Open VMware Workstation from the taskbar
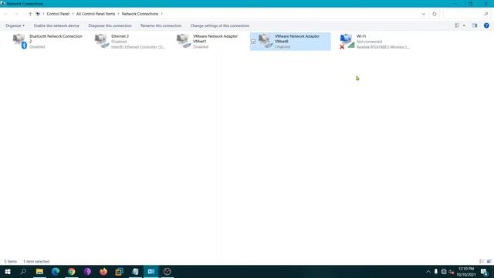The width and height of the screenshot is (494, 278). point(119,271)
